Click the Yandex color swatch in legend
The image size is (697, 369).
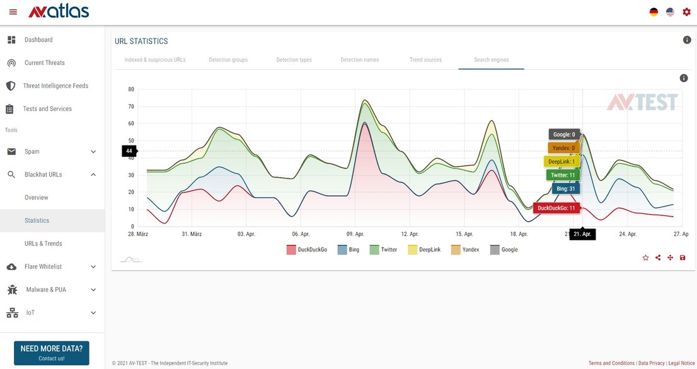[x=456, y=250]
